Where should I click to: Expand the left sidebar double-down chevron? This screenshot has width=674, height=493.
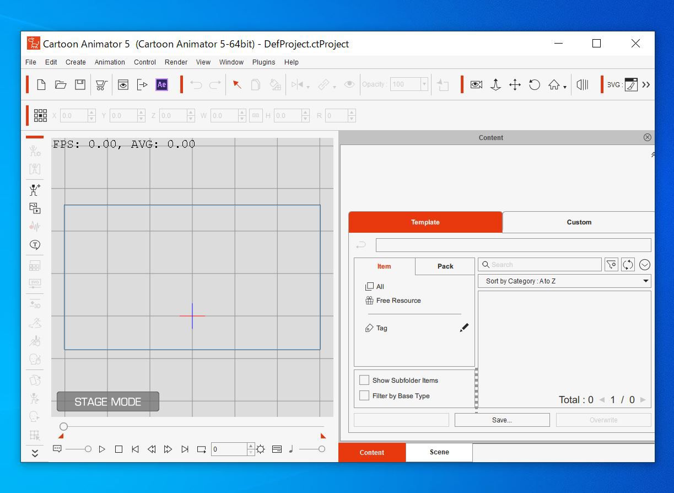pos(35,453)
